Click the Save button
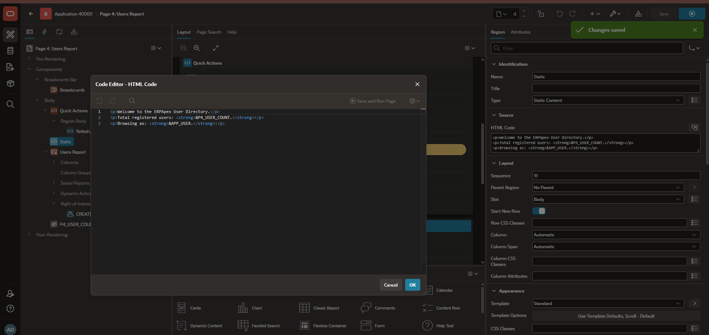The height and width of the screenshot is (335, 709). point(664,14)
